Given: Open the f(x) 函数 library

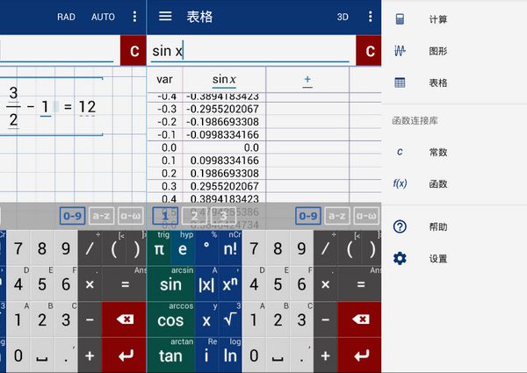Looking at the screenshot, I should [437, 183].
